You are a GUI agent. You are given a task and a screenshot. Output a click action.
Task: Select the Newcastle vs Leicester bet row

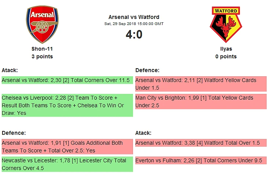(67, 164)
